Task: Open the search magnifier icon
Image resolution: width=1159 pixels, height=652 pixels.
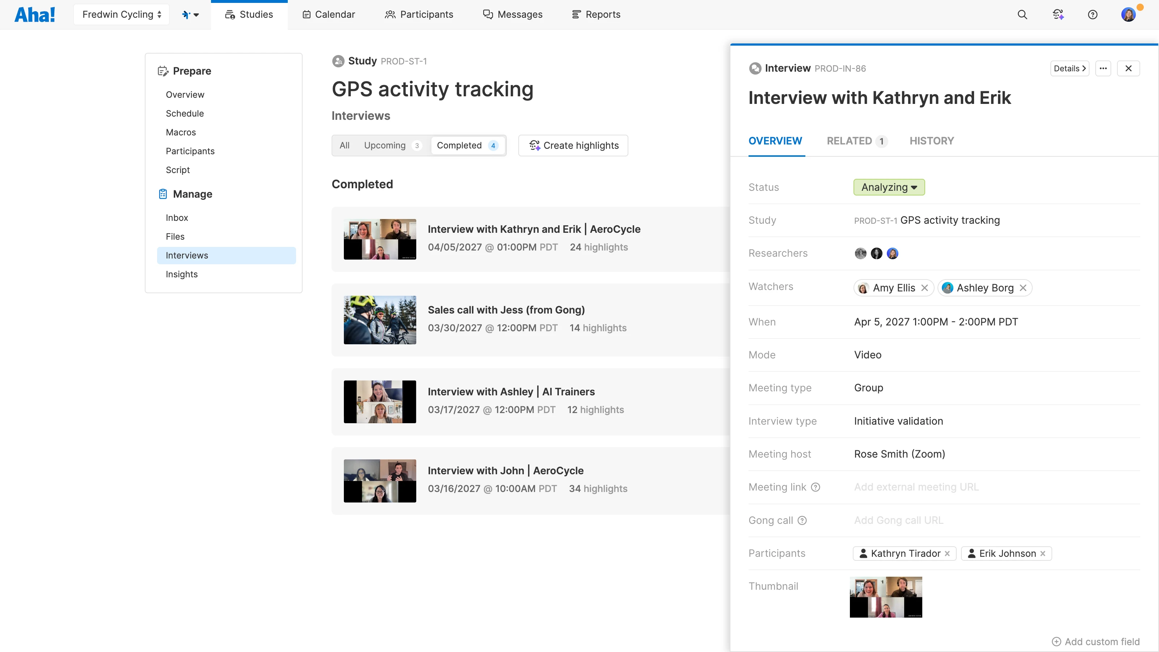Action: [1022, 14]
